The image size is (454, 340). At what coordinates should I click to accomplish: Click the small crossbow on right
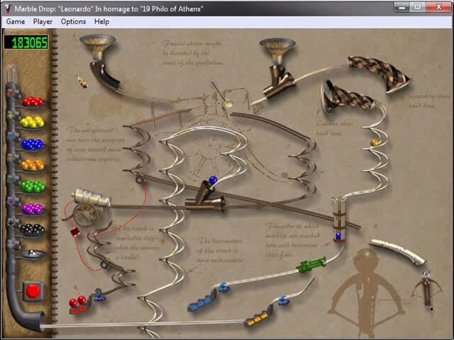pos(427,290)
